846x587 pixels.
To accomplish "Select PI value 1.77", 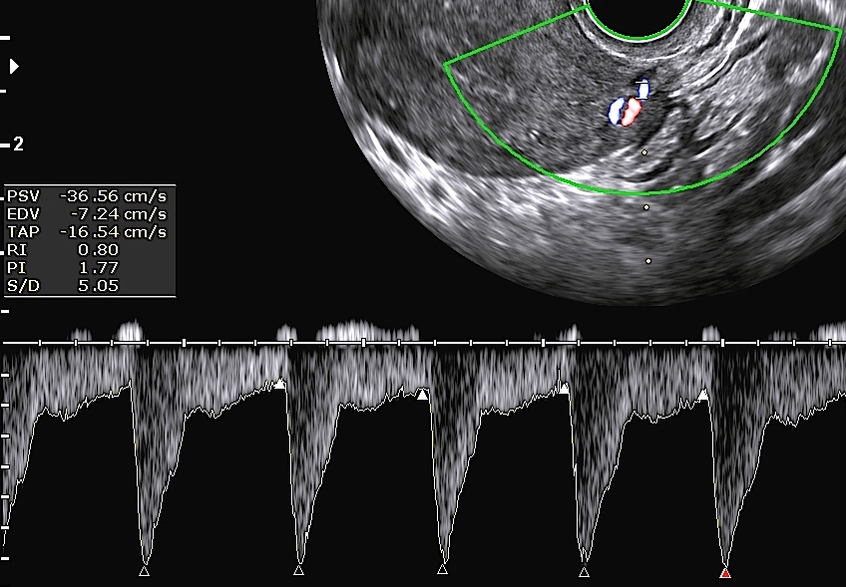I will pyautogui.click(x=98, y=268).
